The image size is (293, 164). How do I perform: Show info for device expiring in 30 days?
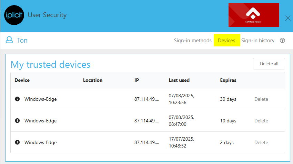(18, 99)
